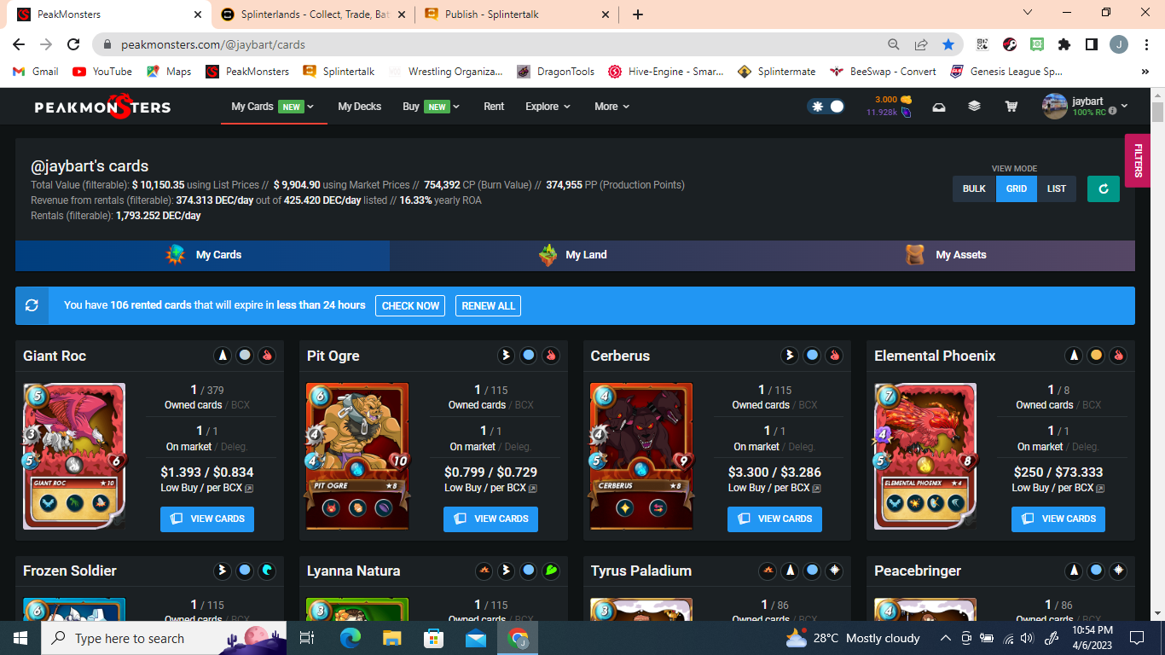Image resolution: width=1165 pixels, height=655 pixels.
Task: Click the gold rarity icon on Elemental Phoenix
Action: pyautogui.click(x=1096, y=356)
